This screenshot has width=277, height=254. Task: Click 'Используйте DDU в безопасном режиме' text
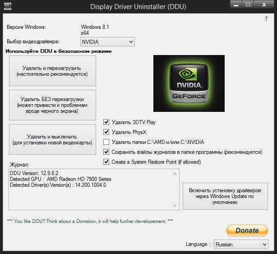tap(59, 51)
